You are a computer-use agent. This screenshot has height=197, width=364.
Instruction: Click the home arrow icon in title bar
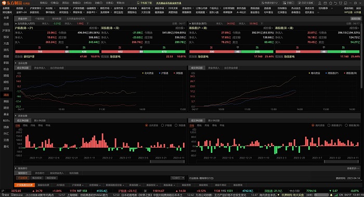pyautogui.click(x=330, y=3)
